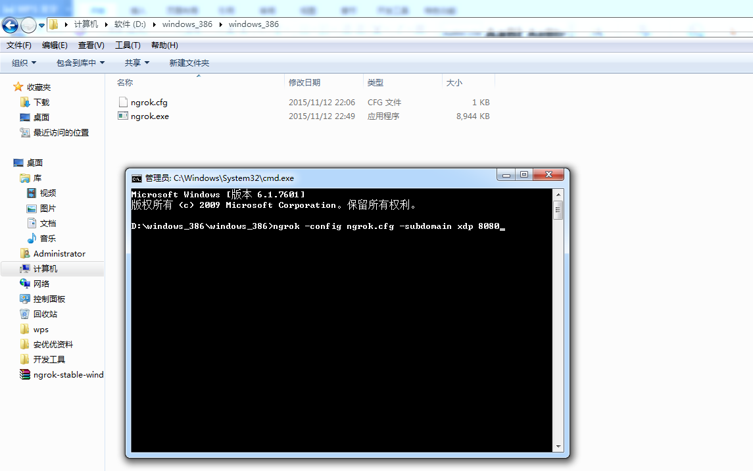Close the cmd.exe window
Image resolution: width=753 pixels, height=471 pixels.
548,175
